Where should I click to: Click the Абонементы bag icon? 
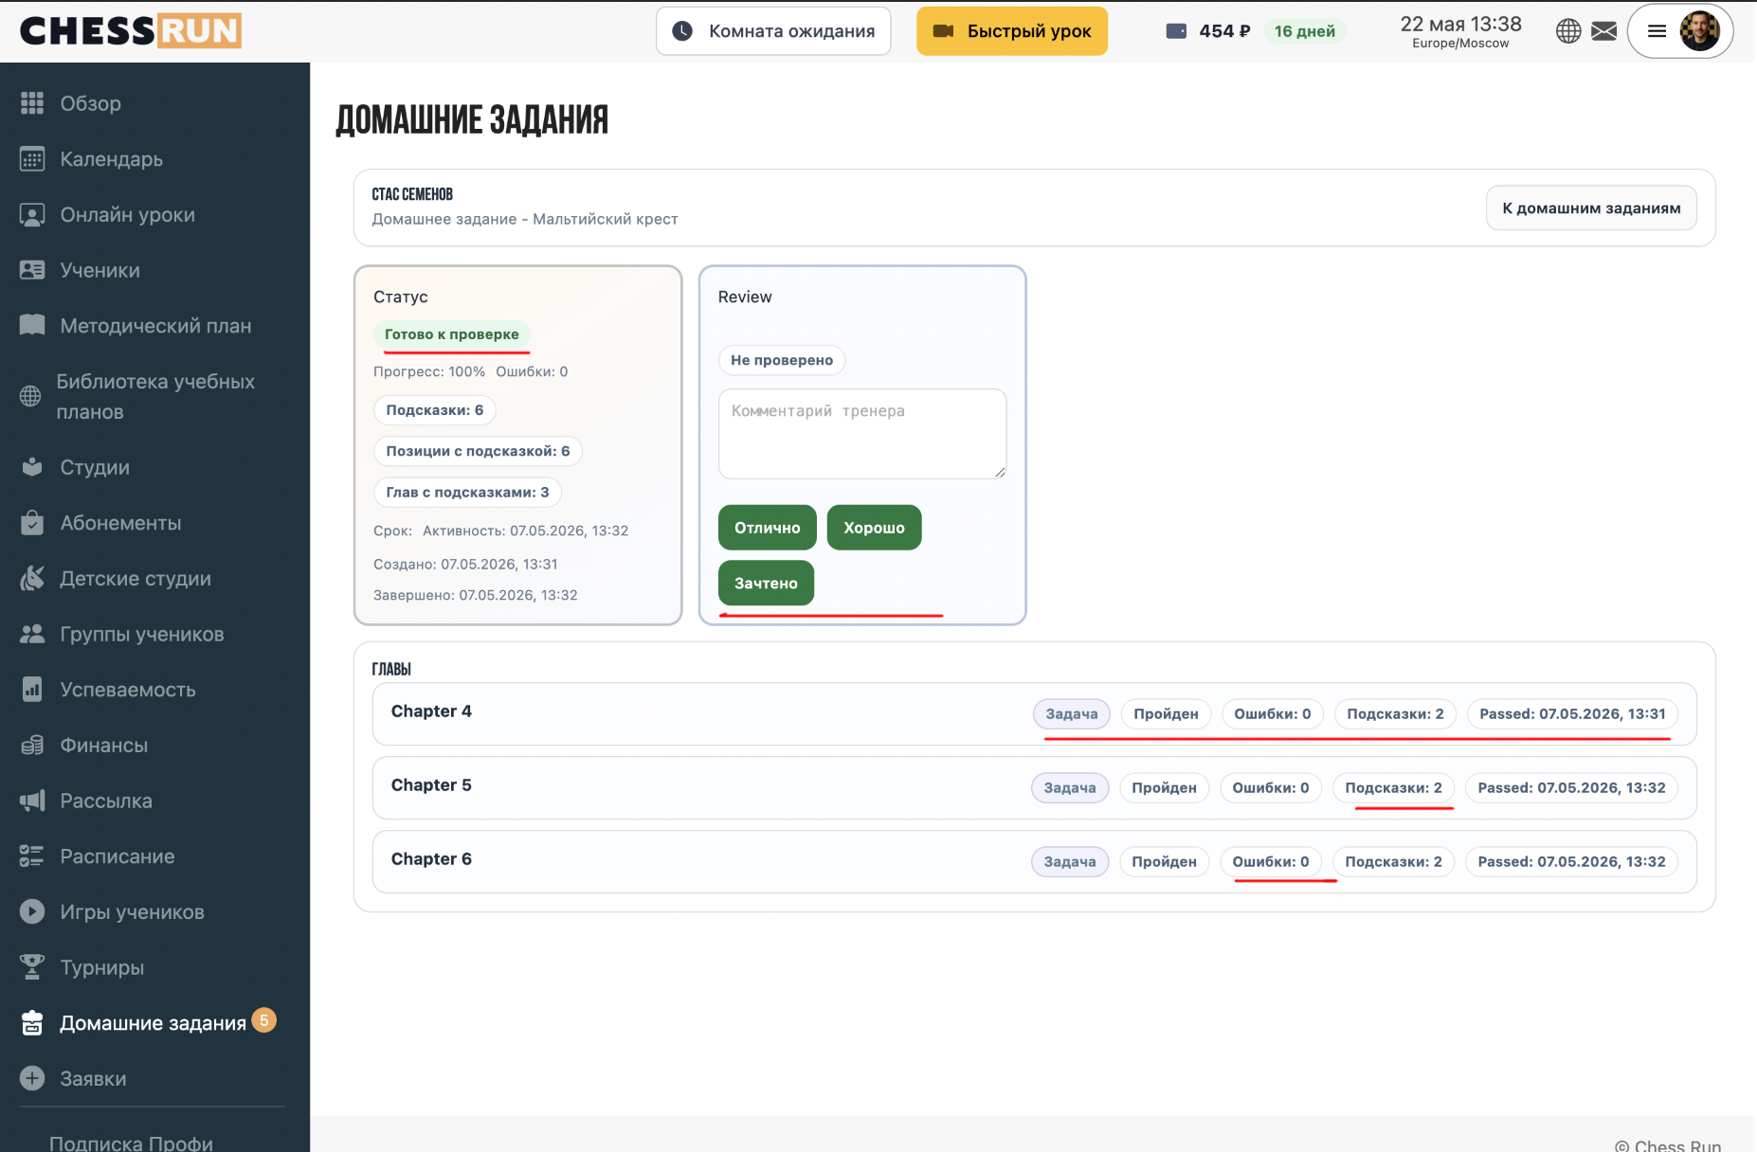(32, 523)
